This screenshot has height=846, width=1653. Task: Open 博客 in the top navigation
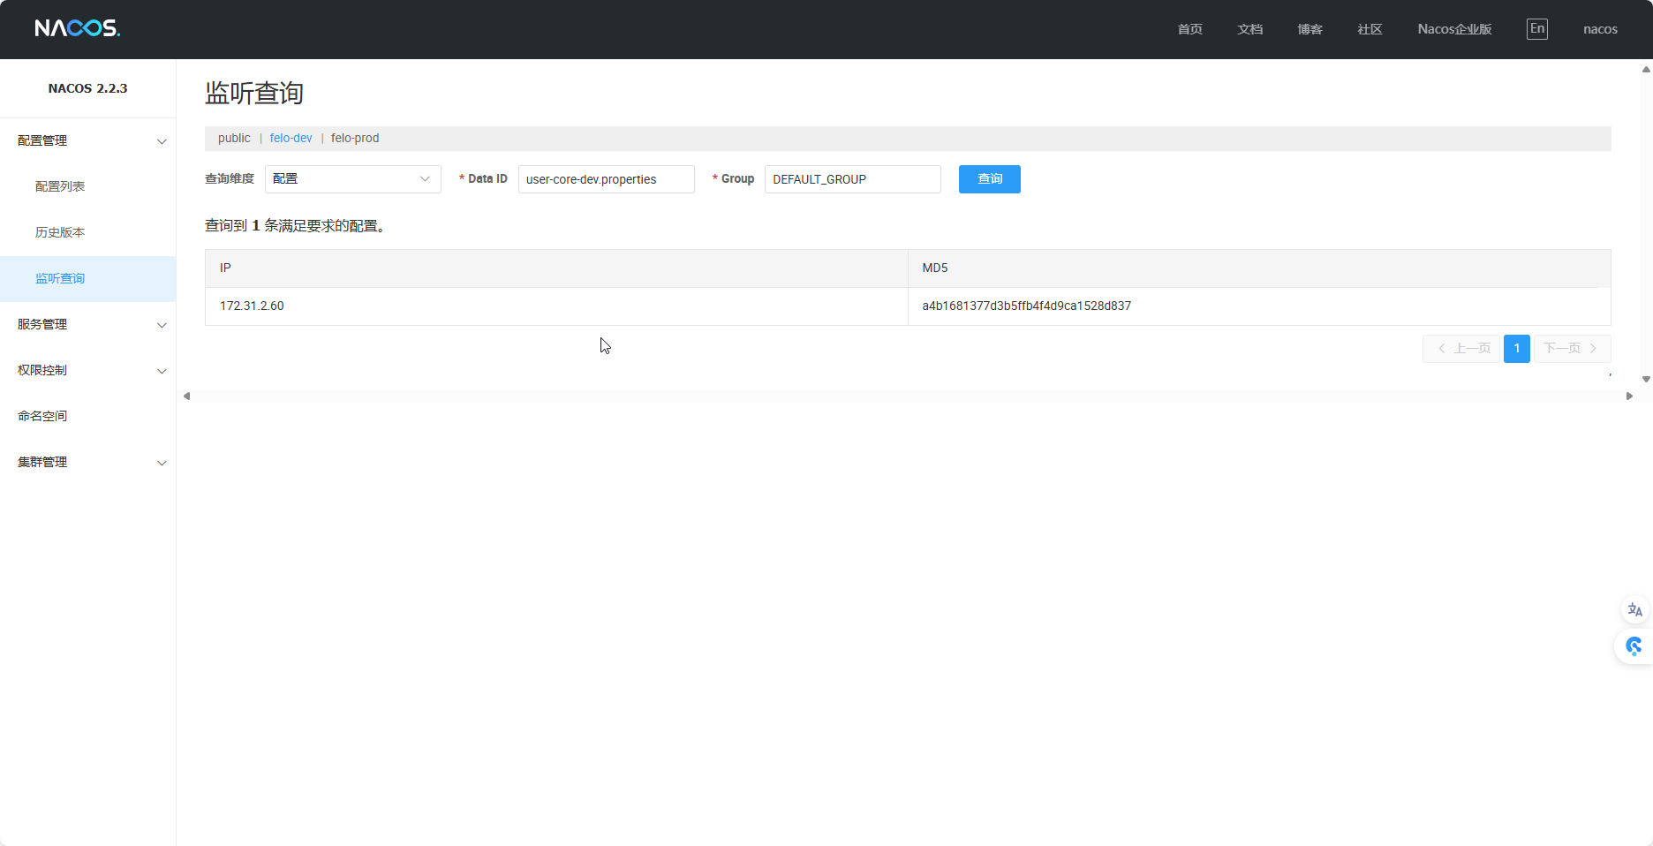click(x=1310, y=29)
